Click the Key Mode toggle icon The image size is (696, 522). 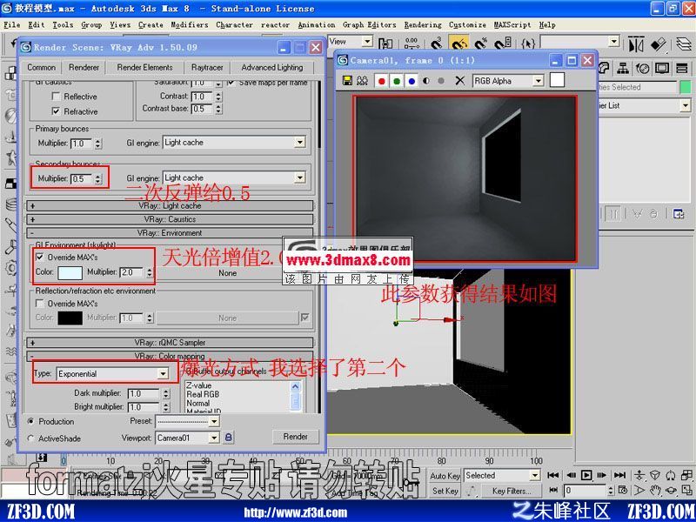[553, 490]
